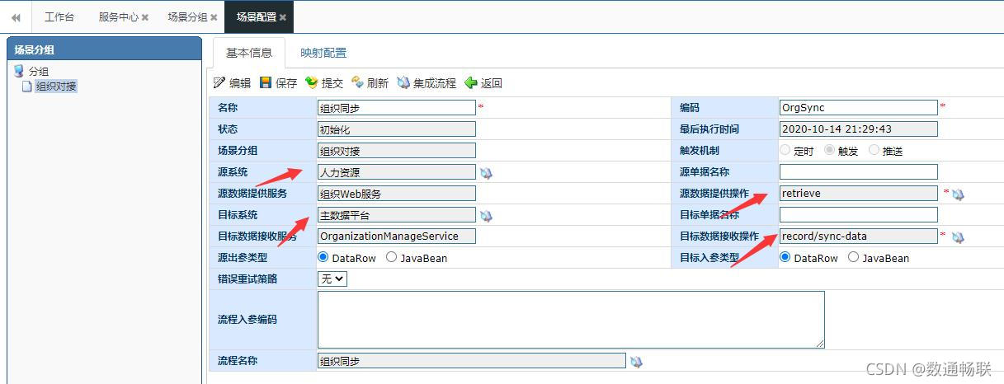Open 集成流程 from the toolbar
1004x384 pixels.
coord(427,83)
